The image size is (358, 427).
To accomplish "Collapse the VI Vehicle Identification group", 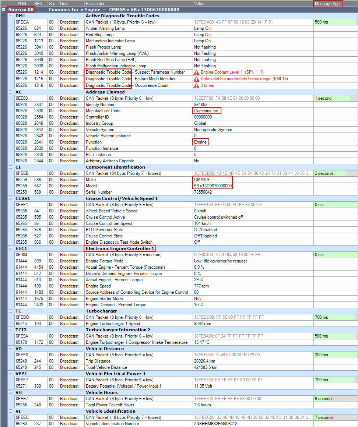I will click(x=10, y=411).
